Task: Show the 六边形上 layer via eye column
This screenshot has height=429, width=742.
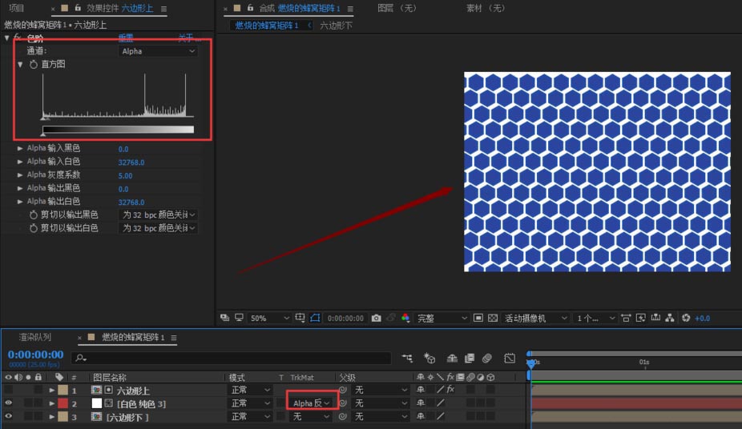Action: click(9, 390)
